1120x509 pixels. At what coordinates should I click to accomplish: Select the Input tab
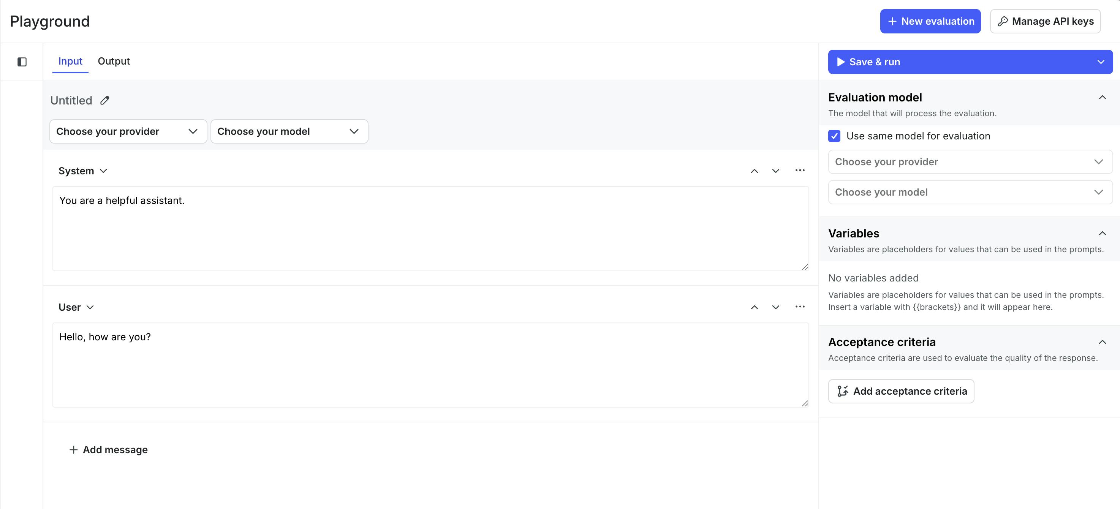coord(70,61)
